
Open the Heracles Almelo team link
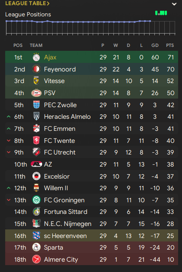[67, 117]
